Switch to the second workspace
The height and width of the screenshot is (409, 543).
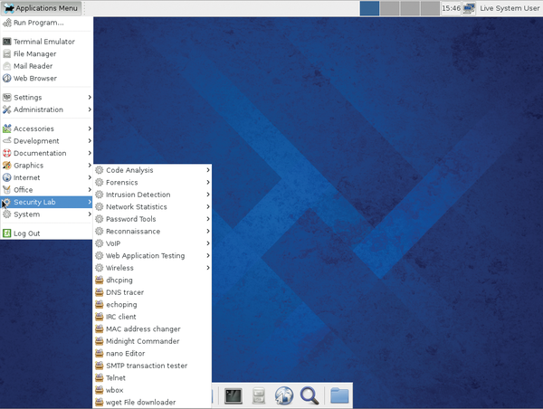point(389,8)
